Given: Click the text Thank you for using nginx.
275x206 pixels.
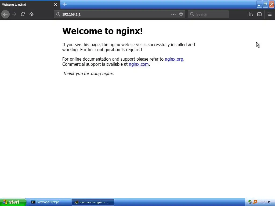Looking at the screenshot, I should point(88,73).
